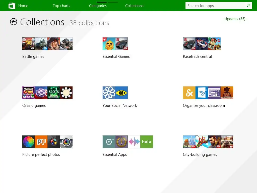The height and width of the screenshot is (193, 257).
Task: Open the Top charts tab
Action: pos(61,6)
